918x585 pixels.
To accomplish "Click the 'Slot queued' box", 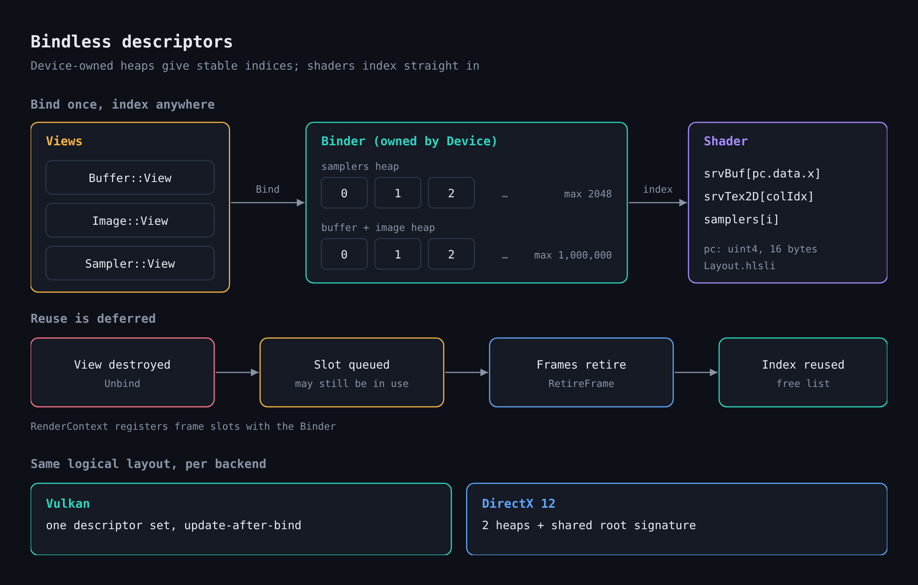I will tap(352, 372).
